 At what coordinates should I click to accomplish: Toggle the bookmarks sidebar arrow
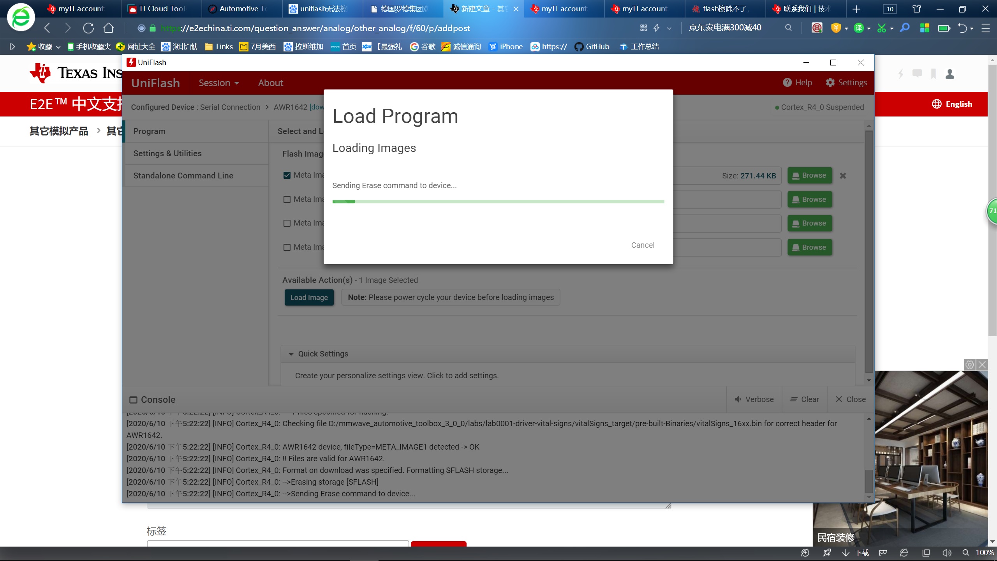click(x=12, y=47)
